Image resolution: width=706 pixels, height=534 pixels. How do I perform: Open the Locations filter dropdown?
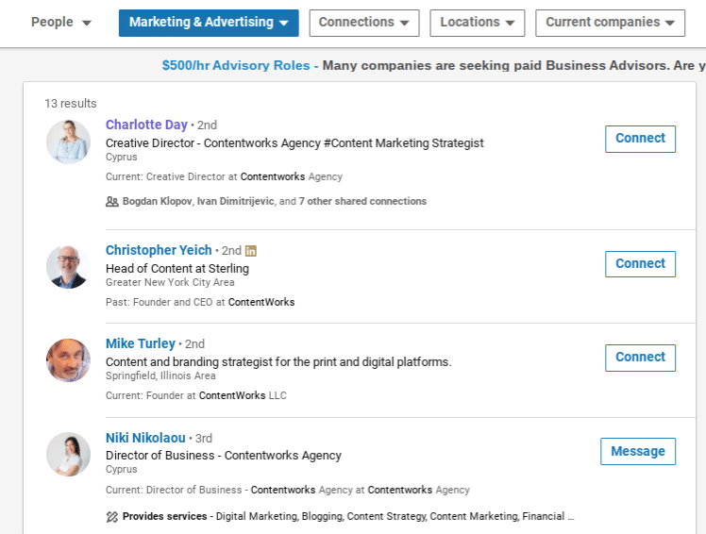coord(478,23)
